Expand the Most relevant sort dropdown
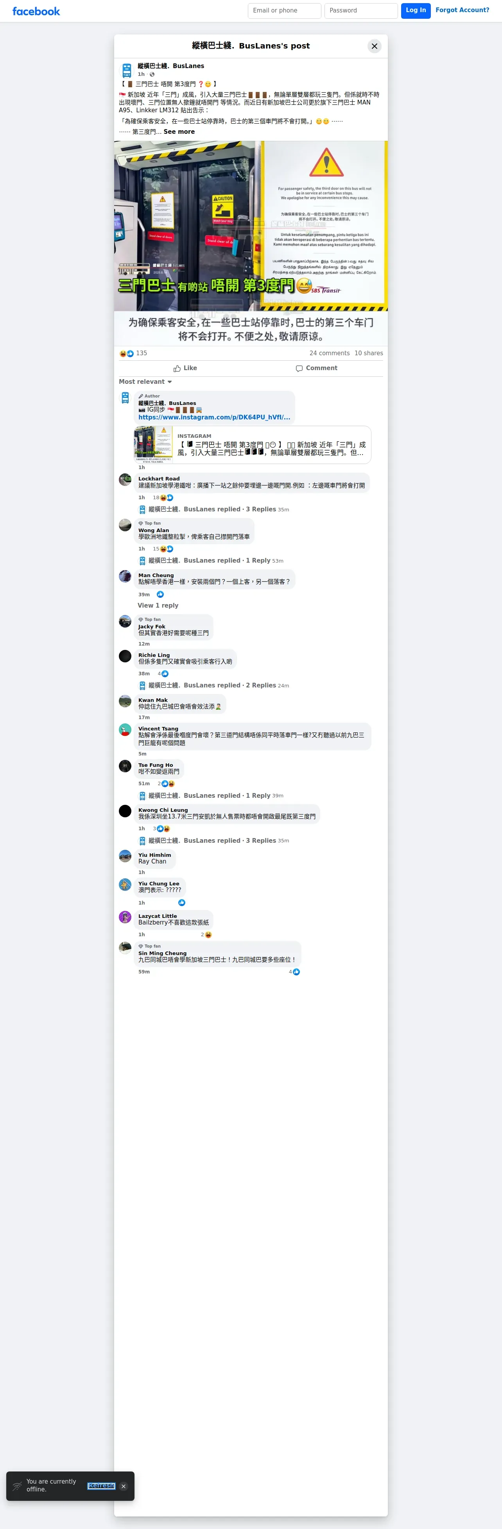 tap(145, 381)
